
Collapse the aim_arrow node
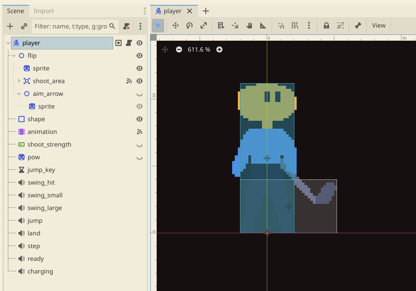point(19,94)
